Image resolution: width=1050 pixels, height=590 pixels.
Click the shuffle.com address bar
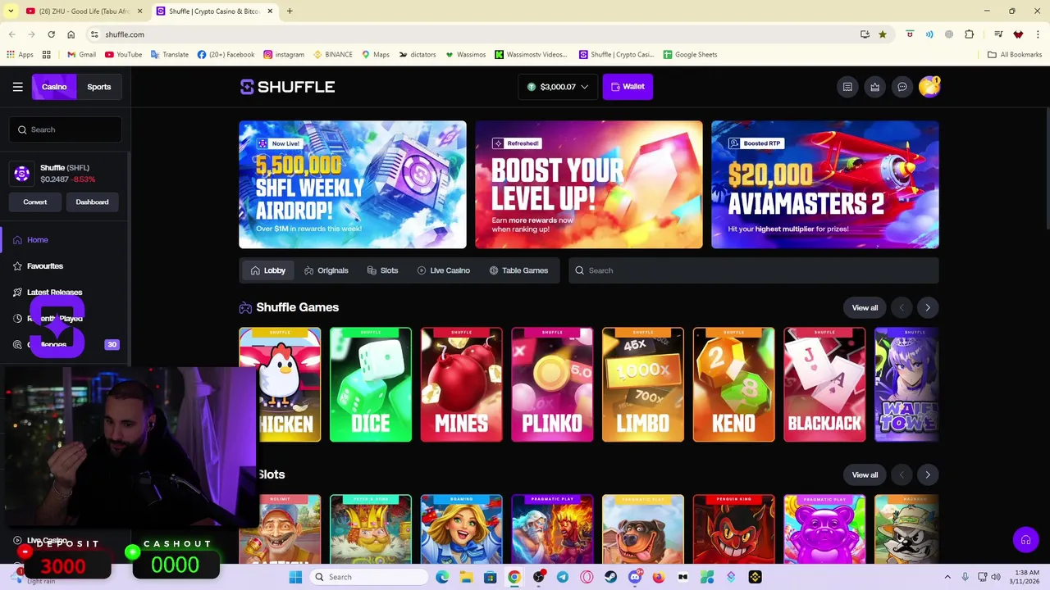point(476,34)
